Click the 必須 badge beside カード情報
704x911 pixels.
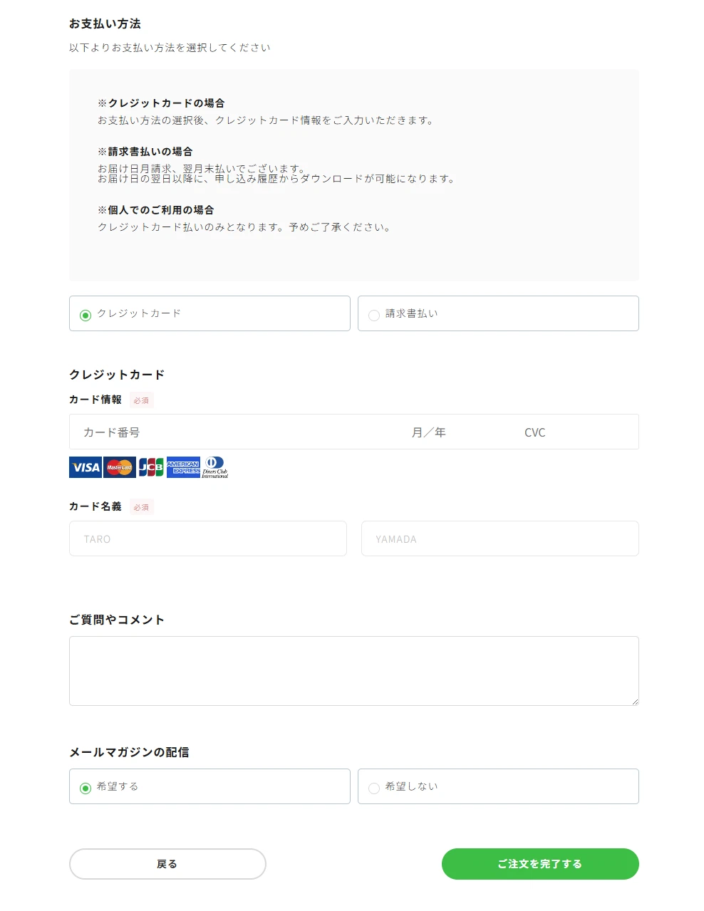142,400
